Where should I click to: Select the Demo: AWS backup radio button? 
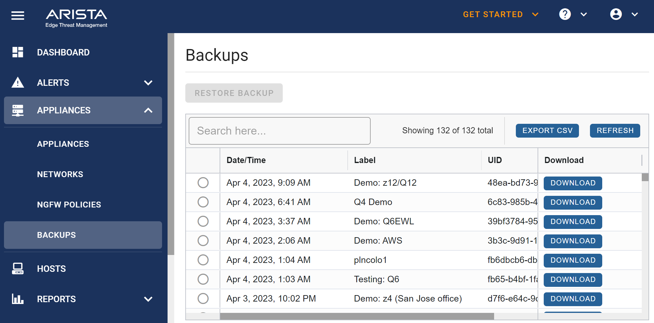[x=203, y=241]
